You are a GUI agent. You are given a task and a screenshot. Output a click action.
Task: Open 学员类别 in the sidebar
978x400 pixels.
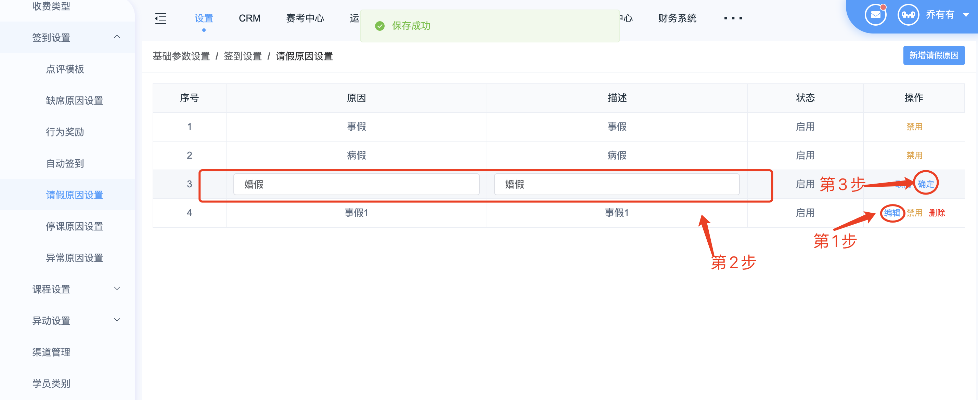point(51,384)
